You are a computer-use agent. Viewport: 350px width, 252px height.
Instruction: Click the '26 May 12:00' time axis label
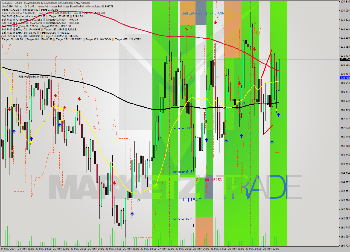pos(113,249)
